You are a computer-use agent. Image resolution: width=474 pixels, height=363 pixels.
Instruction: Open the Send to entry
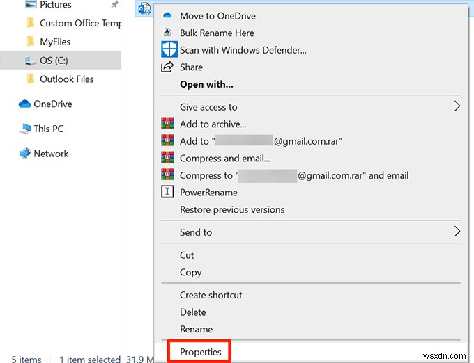(x=196, y=232)
